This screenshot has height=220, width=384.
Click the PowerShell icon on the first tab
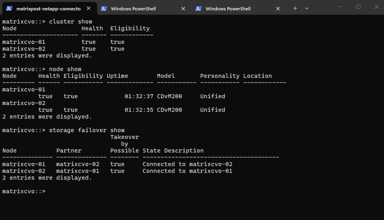point(9,8)
